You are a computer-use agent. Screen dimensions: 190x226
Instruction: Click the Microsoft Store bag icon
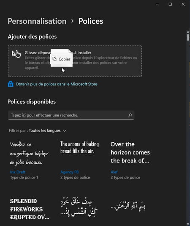[x=11, y=84]
